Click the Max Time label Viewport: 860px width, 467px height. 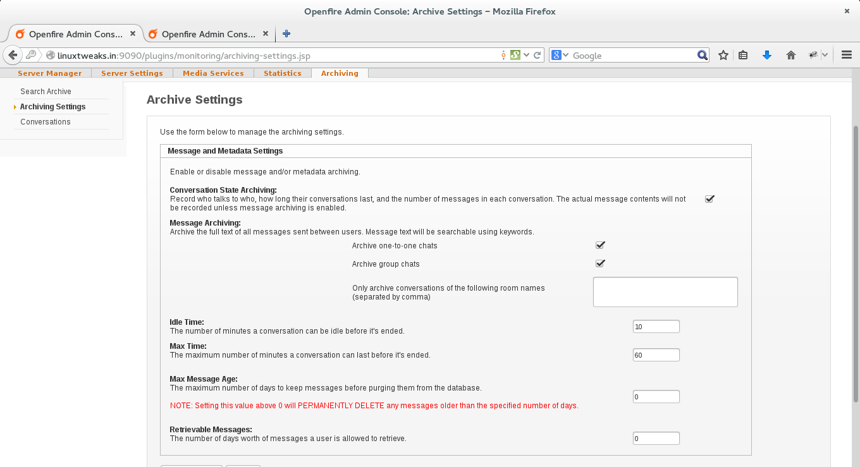[188, 346]
